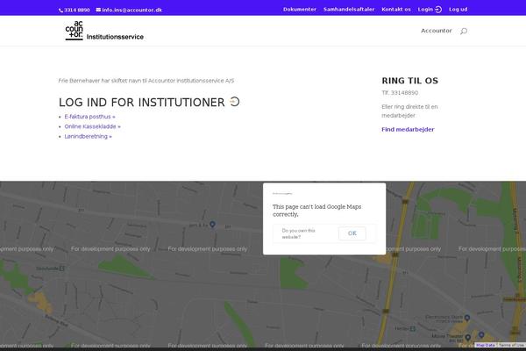Open the Accountor navigation link
Screen dimensions: 526x351
pyautogui.click(x=437, y=31)
